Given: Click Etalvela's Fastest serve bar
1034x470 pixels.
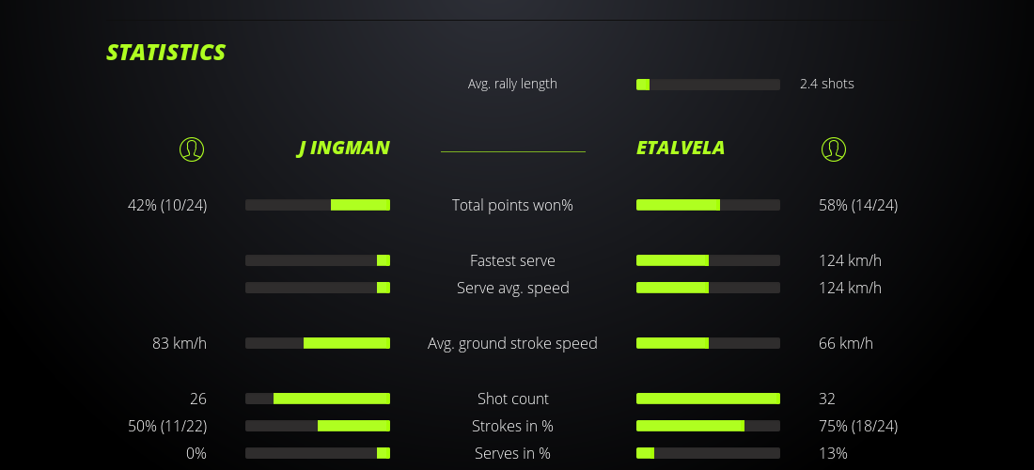Looking at the screenshot, I should pyautogui.click(x=708, y=260).
